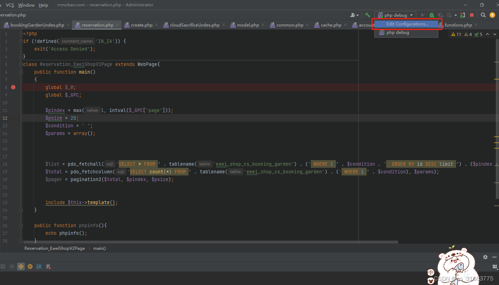Start the debugger with the bug icon
499x285 pixels.
[432, 15]
